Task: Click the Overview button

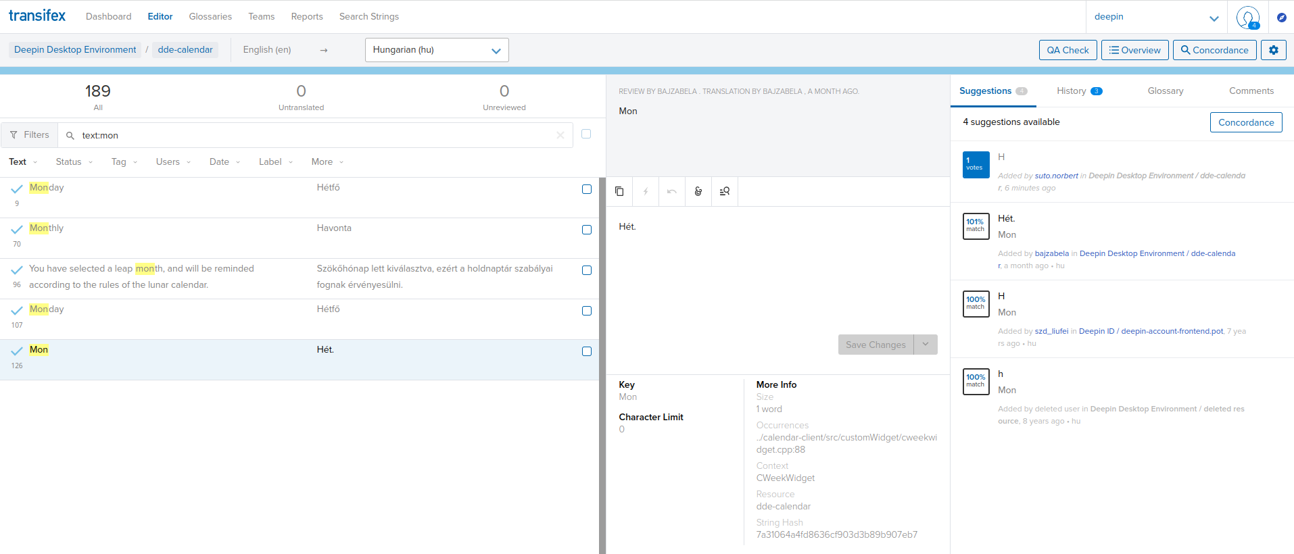Action: (1134, 50)
